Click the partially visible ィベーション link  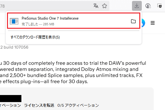point(10,105)
